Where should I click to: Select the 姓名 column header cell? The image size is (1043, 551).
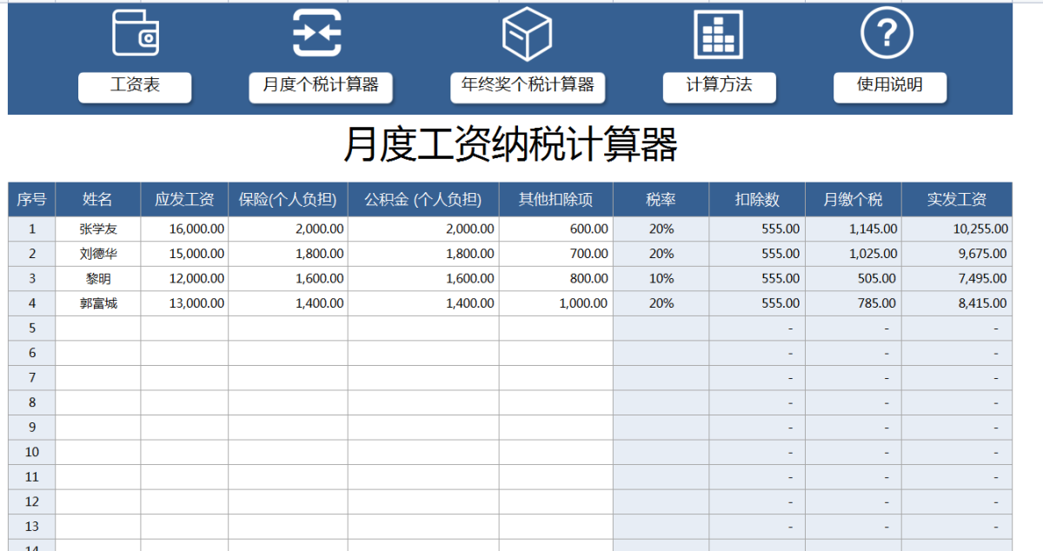(x=98, y=199)
